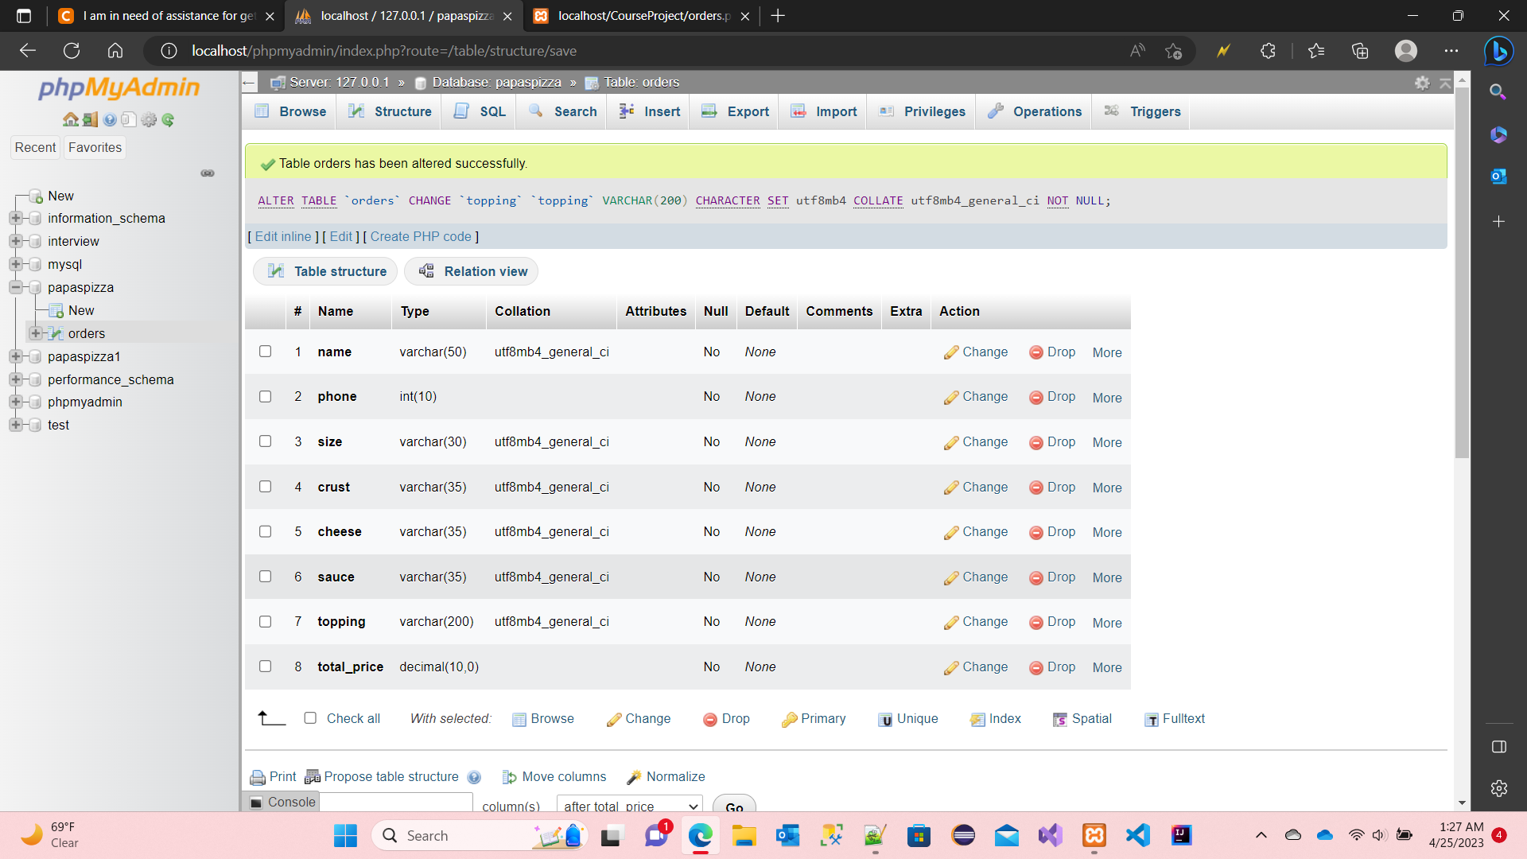
Task: Select the Print icon below the table
Action: (273, 777)
